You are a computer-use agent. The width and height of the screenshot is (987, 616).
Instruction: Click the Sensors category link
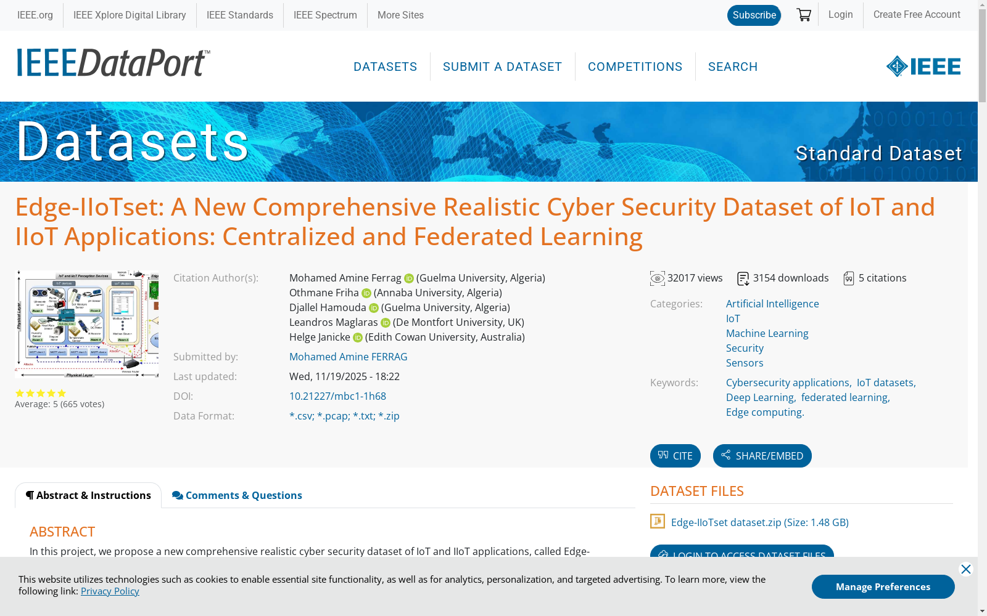point(745,363)
